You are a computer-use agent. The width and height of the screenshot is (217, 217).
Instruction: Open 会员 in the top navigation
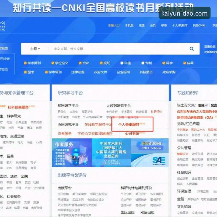(x=153, y=25)
